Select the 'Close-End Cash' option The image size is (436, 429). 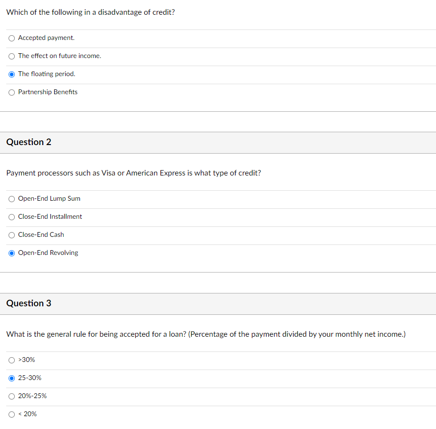[x=12, y=235]
